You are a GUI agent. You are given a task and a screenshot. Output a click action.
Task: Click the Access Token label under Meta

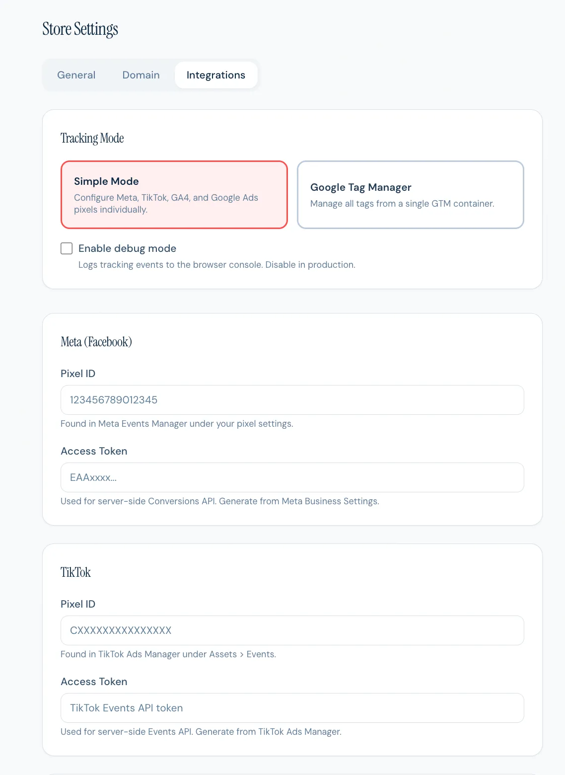(x=94, y=451)
